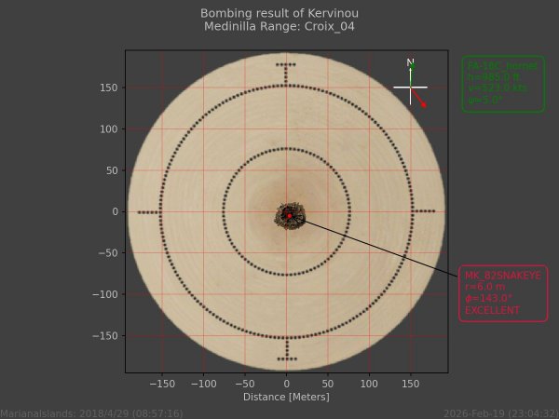Select the red MK_82SNAKEYE result box

click(x=503, y=292)
